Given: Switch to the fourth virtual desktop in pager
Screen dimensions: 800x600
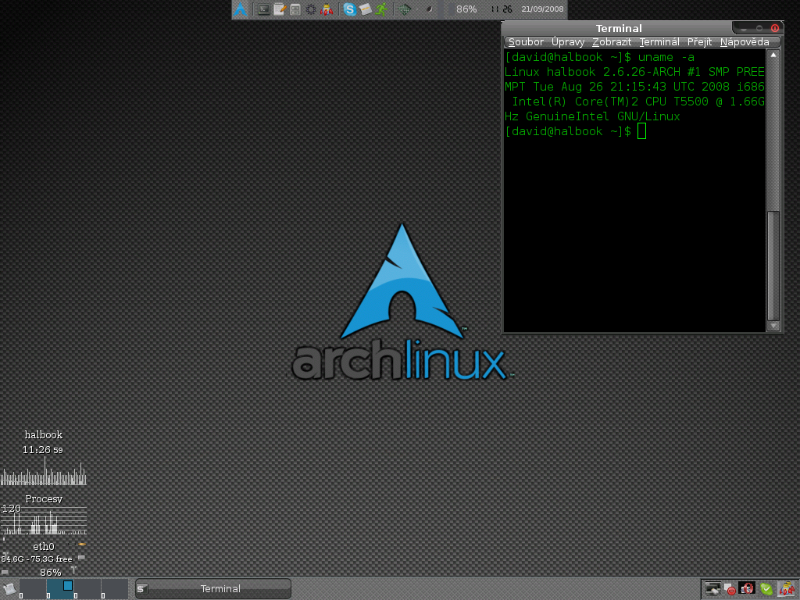Looking at the screenshot, I should (114, 589).
